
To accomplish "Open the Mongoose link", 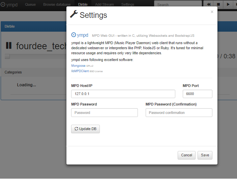I will click(x=78, y=66).
